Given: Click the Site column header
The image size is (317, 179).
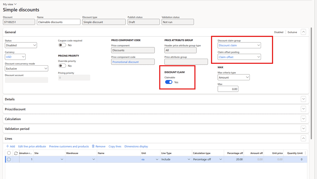Looking at the screenshot, I should 49,153.
